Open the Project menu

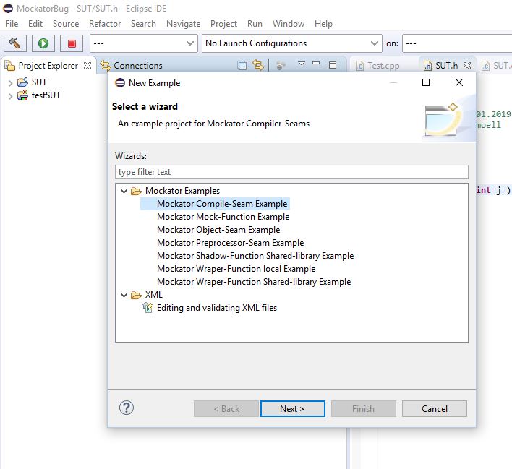(223, 24)
